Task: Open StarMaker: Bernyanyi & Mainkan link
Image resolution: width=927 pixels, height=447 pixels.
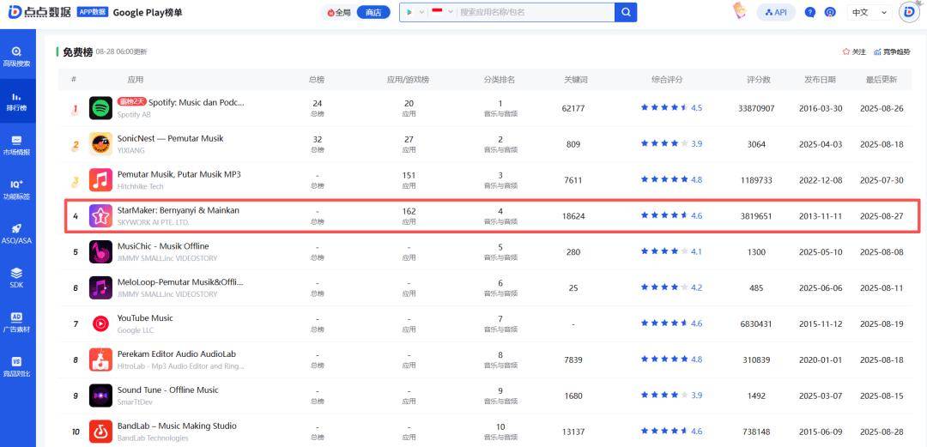Action: (x=178, y=210)
